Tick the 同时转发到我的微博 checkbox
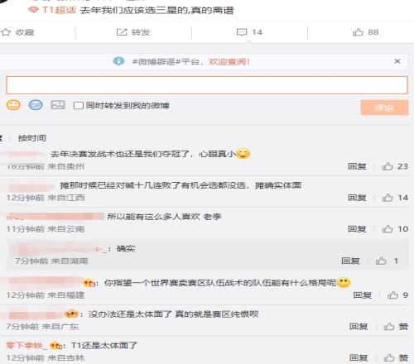Image resolution: width=414 pixels, height=364 pixels. 79,106
